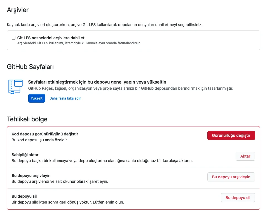Viewport: 272px width, 217px height.
Task: Click the 'Kaynak kodu arşivleri' description paragraph
Action: point(104,25)
